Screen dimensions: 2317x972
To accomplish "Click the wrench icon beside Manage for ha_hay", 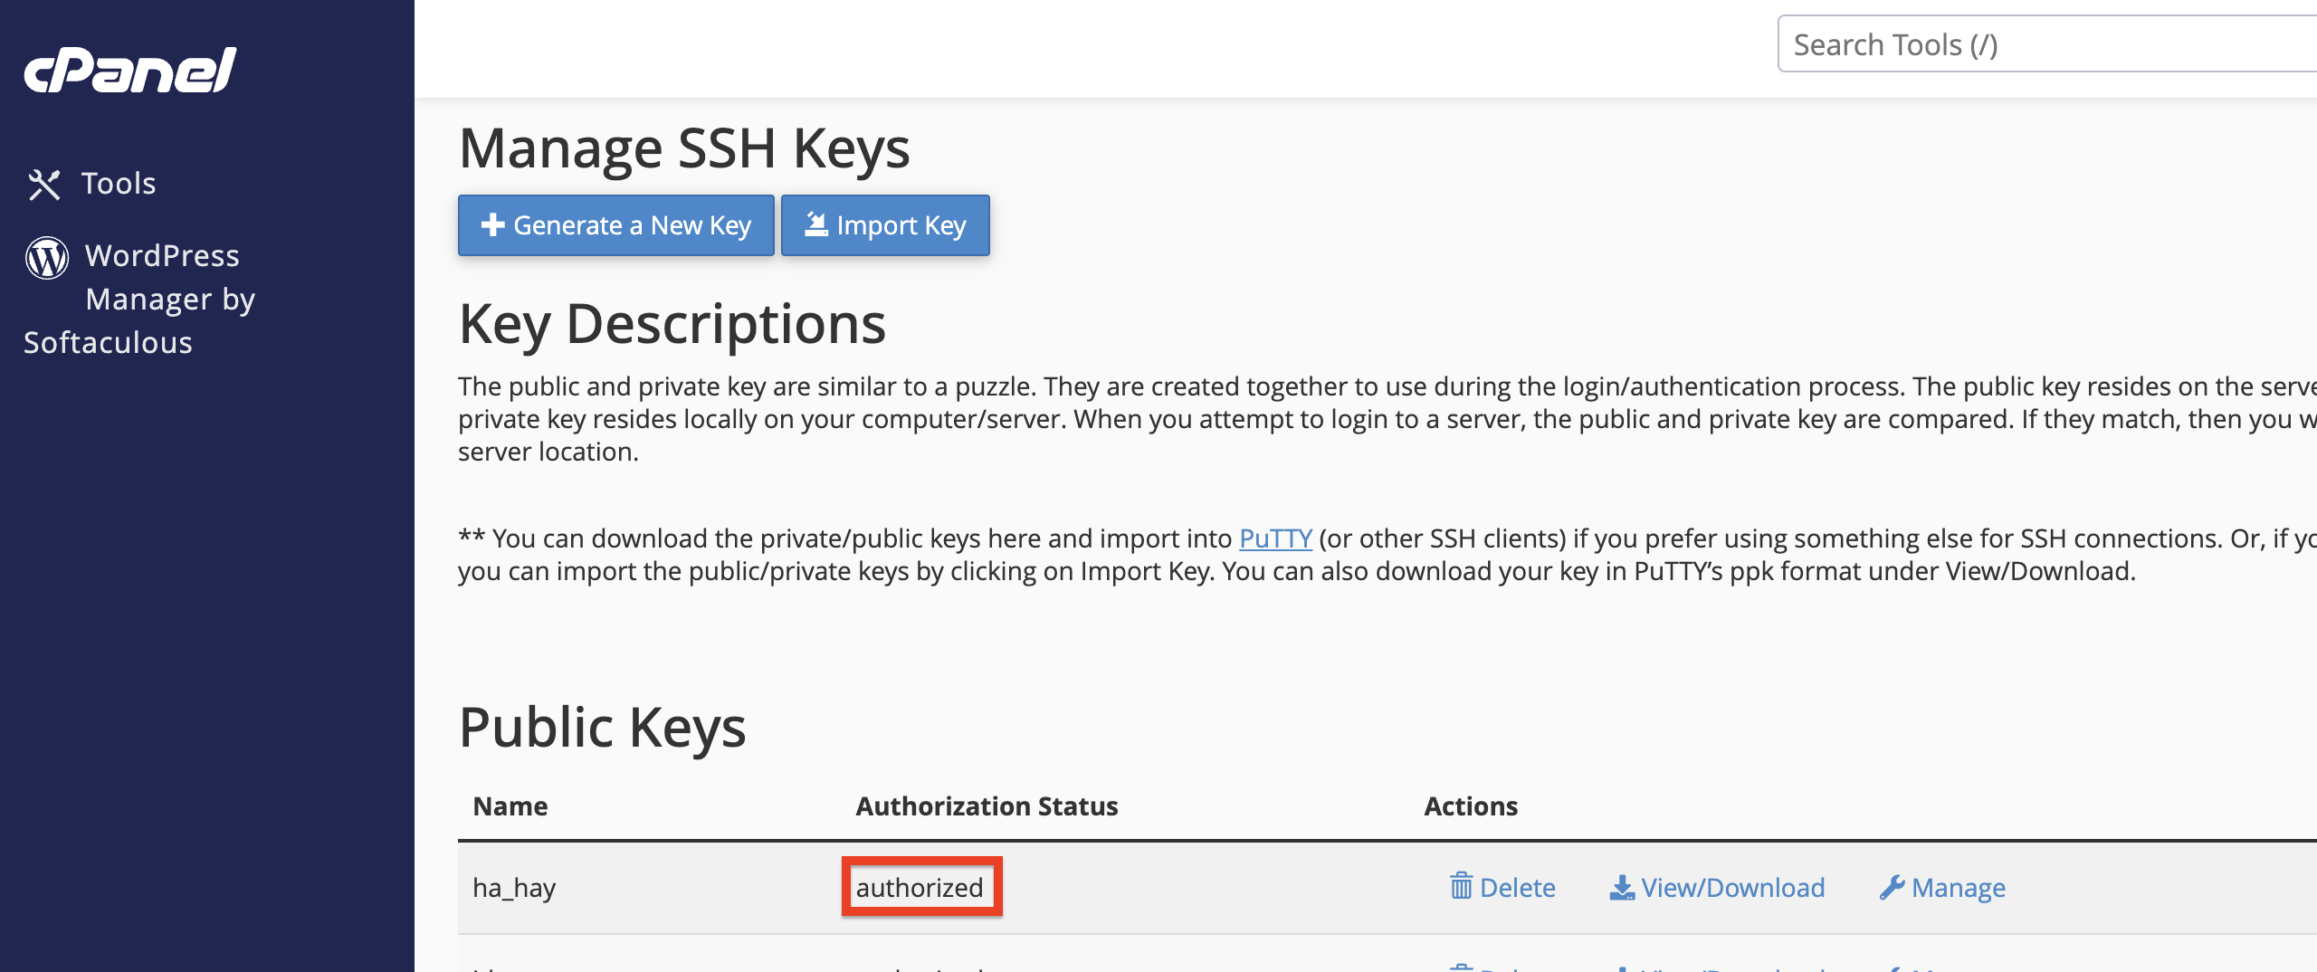I will click(x=1892, y=888).
